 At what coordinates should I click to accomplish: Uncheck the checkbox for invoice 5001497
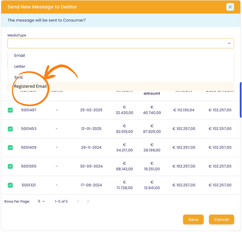[x=10, y=110]
